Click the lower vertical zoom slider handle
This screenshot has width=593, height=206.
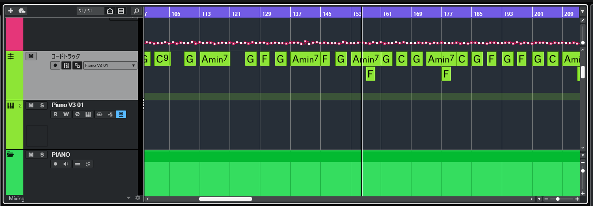[x=583, y=170]
